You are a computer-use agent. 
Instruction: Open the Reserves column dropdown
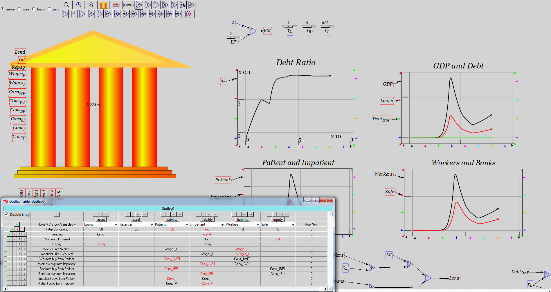click(x=152, y=225)
